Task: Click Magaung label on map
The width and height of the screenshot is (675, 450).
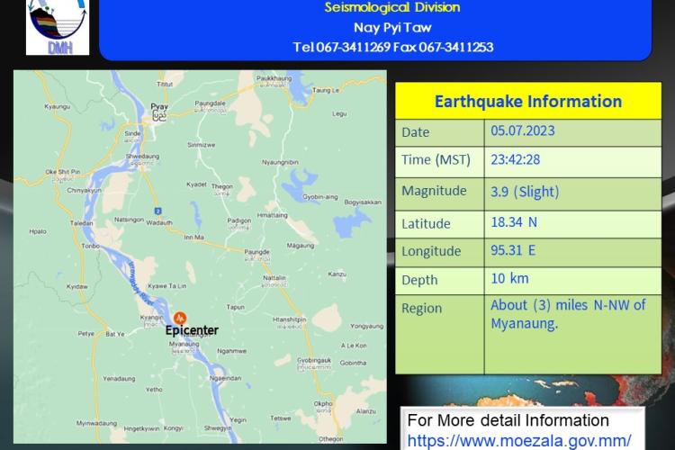Action: point(301,246)
